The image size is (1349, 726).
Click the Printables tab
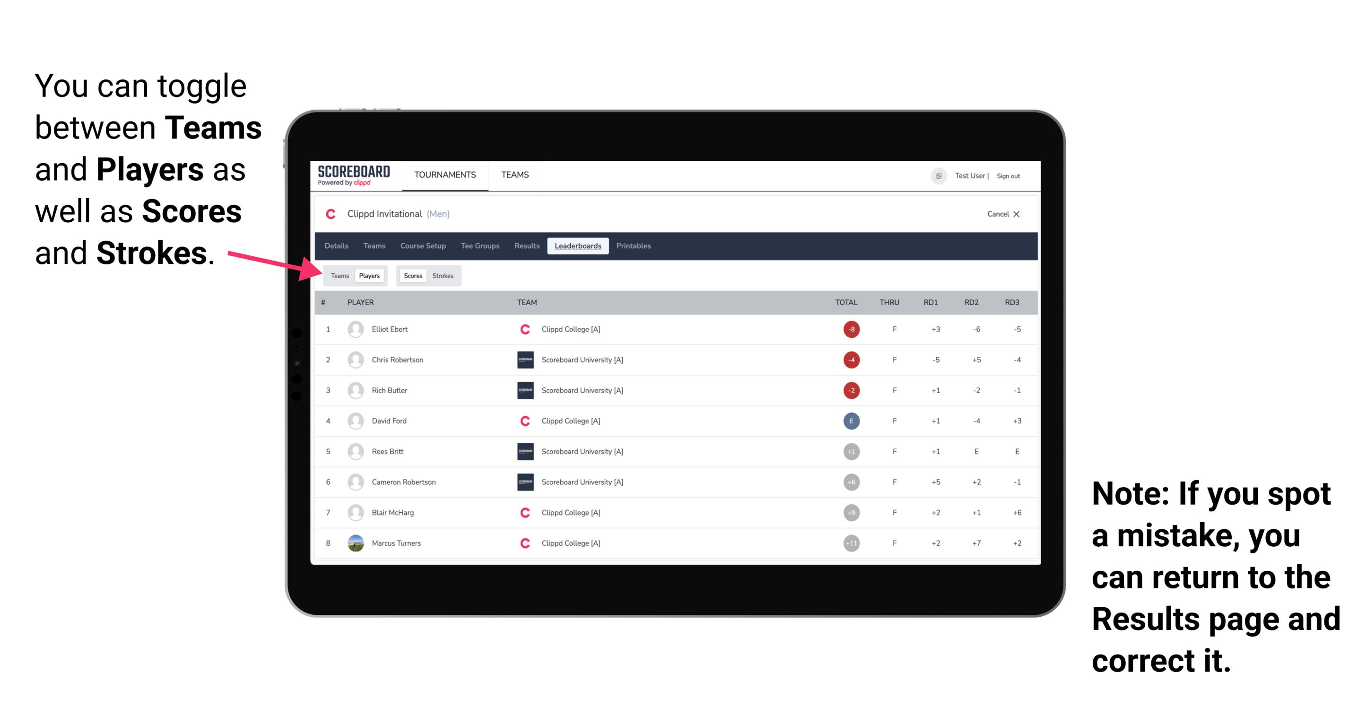tap(634, 245)
